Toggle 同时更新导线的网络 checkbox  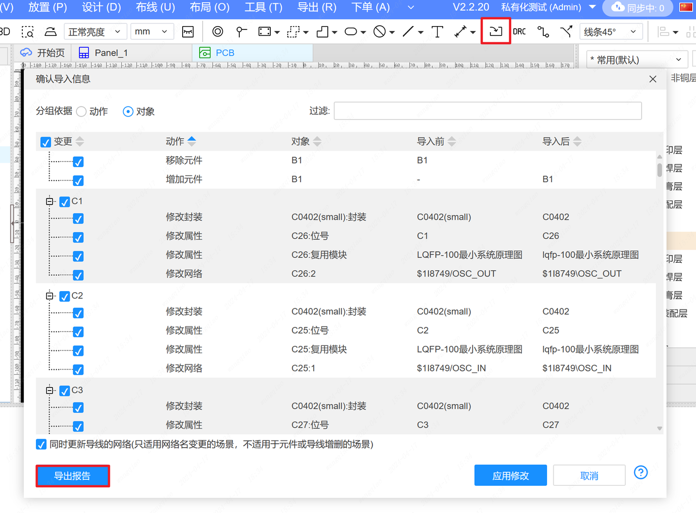(x=41, y=444)
